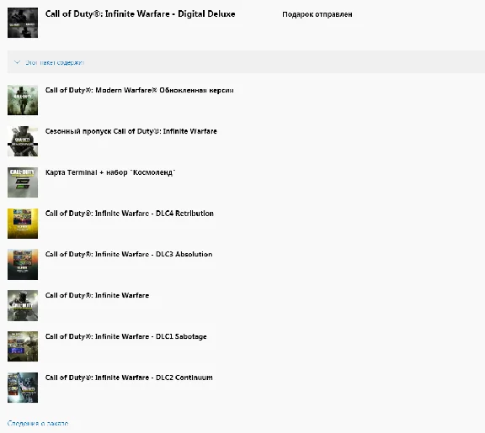The height and width of the screenshot is (433, 485).
Task: Click the Modern Warfare Remastered cover image
Action: pos(23,100)
